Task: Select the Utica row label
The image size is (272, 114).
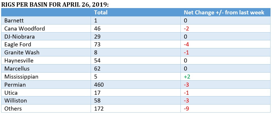Action: click(11, 92)
